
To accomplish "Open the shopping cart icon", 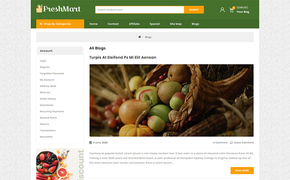I will pos(231,10).
